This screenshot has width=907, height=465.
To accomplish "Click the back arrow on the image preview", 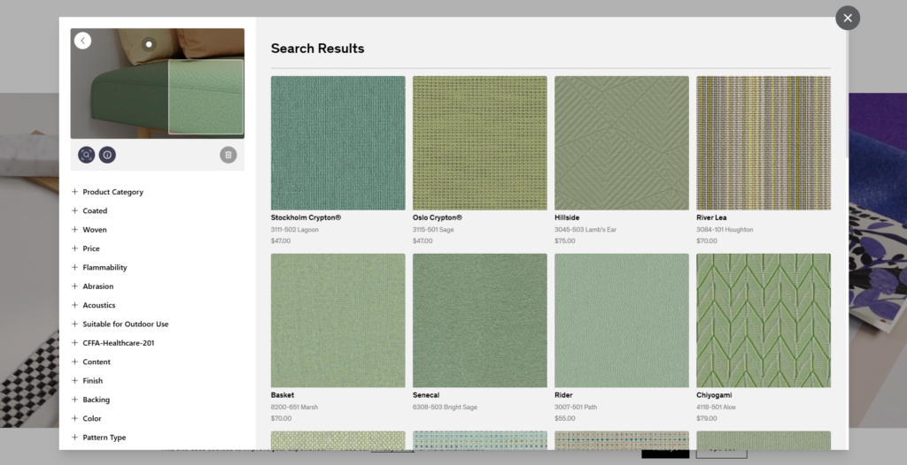I will tap(82, 41).
